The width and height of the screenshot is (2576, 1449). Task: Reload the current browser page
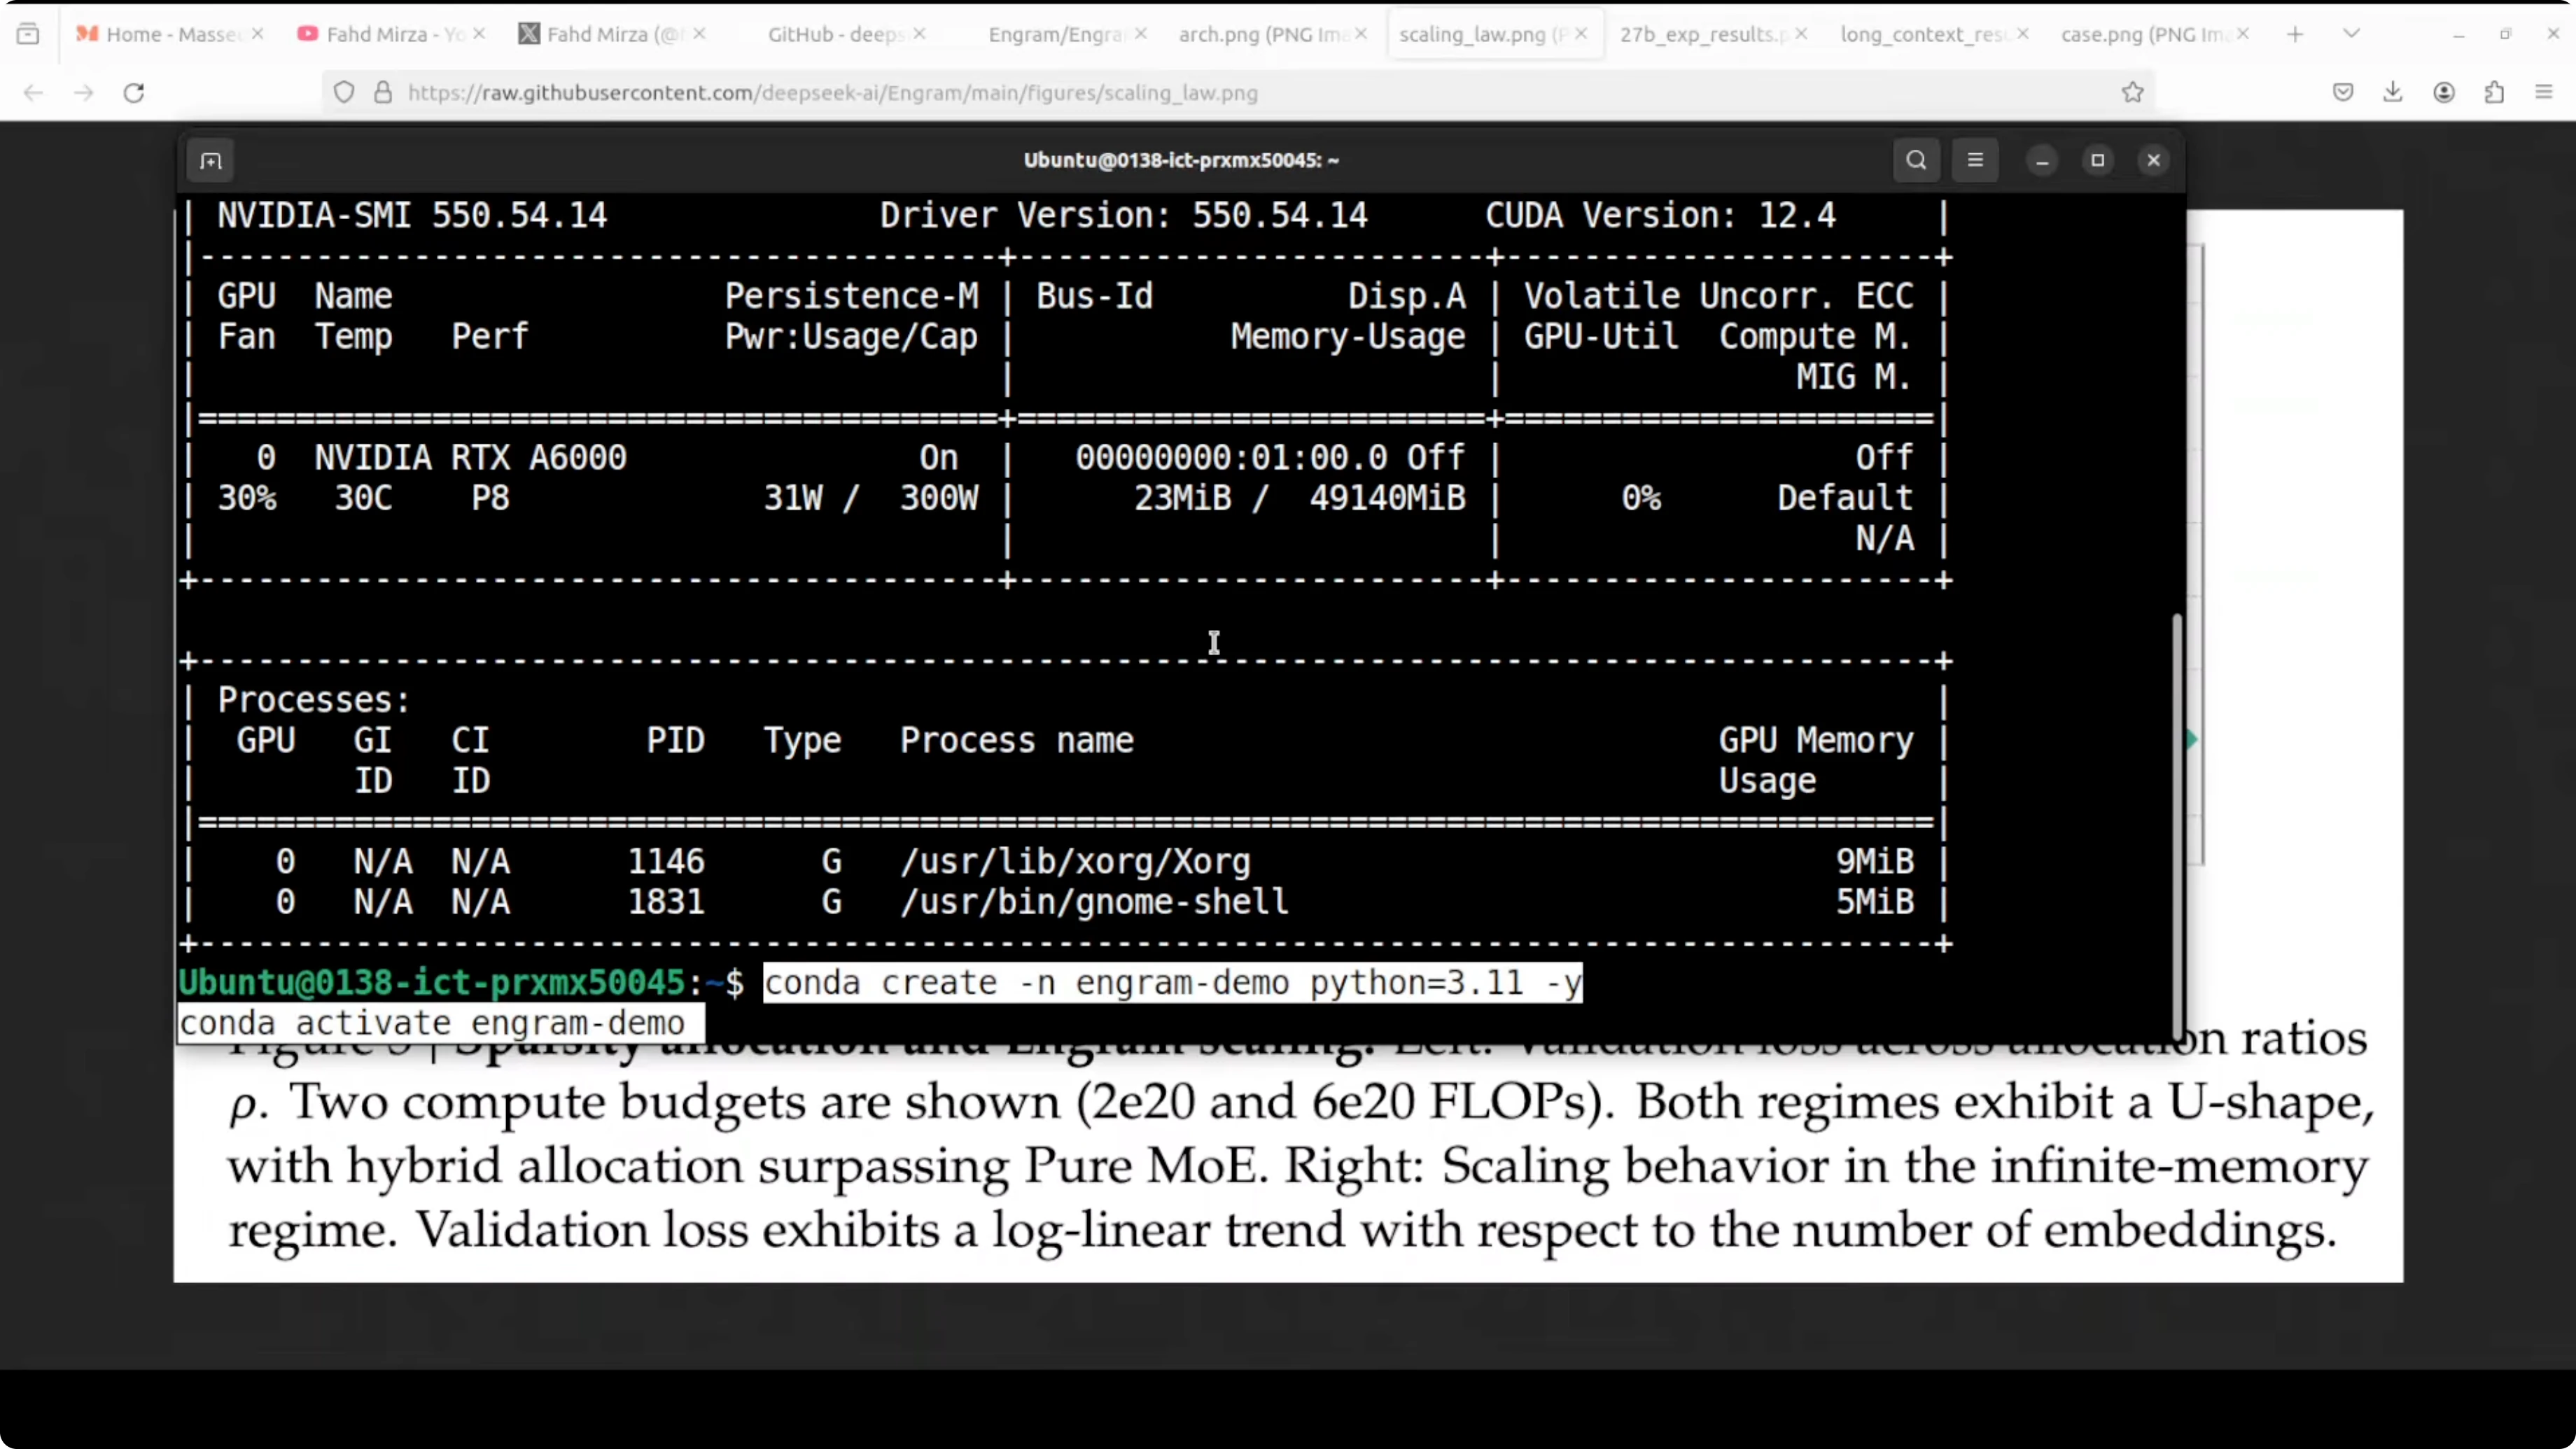134,93
